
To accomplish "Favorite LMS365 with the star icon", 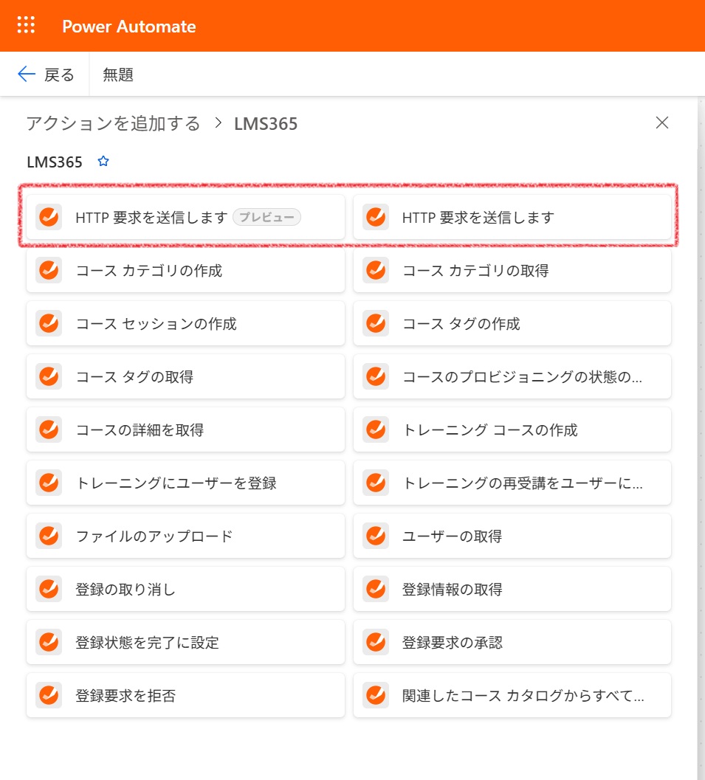I will click(103, 162).
